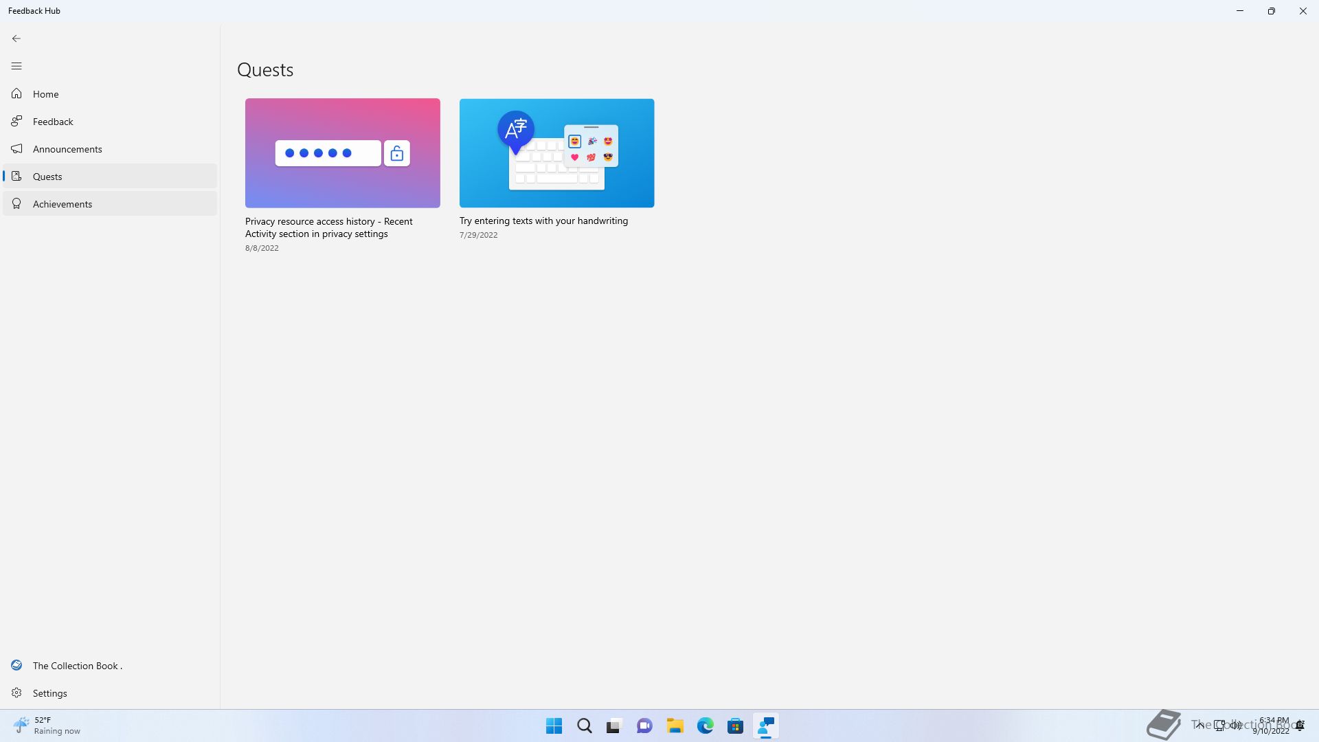Open Feedback navigation item
This screenshot has width=1319, height=742.
tap(110, 121)
